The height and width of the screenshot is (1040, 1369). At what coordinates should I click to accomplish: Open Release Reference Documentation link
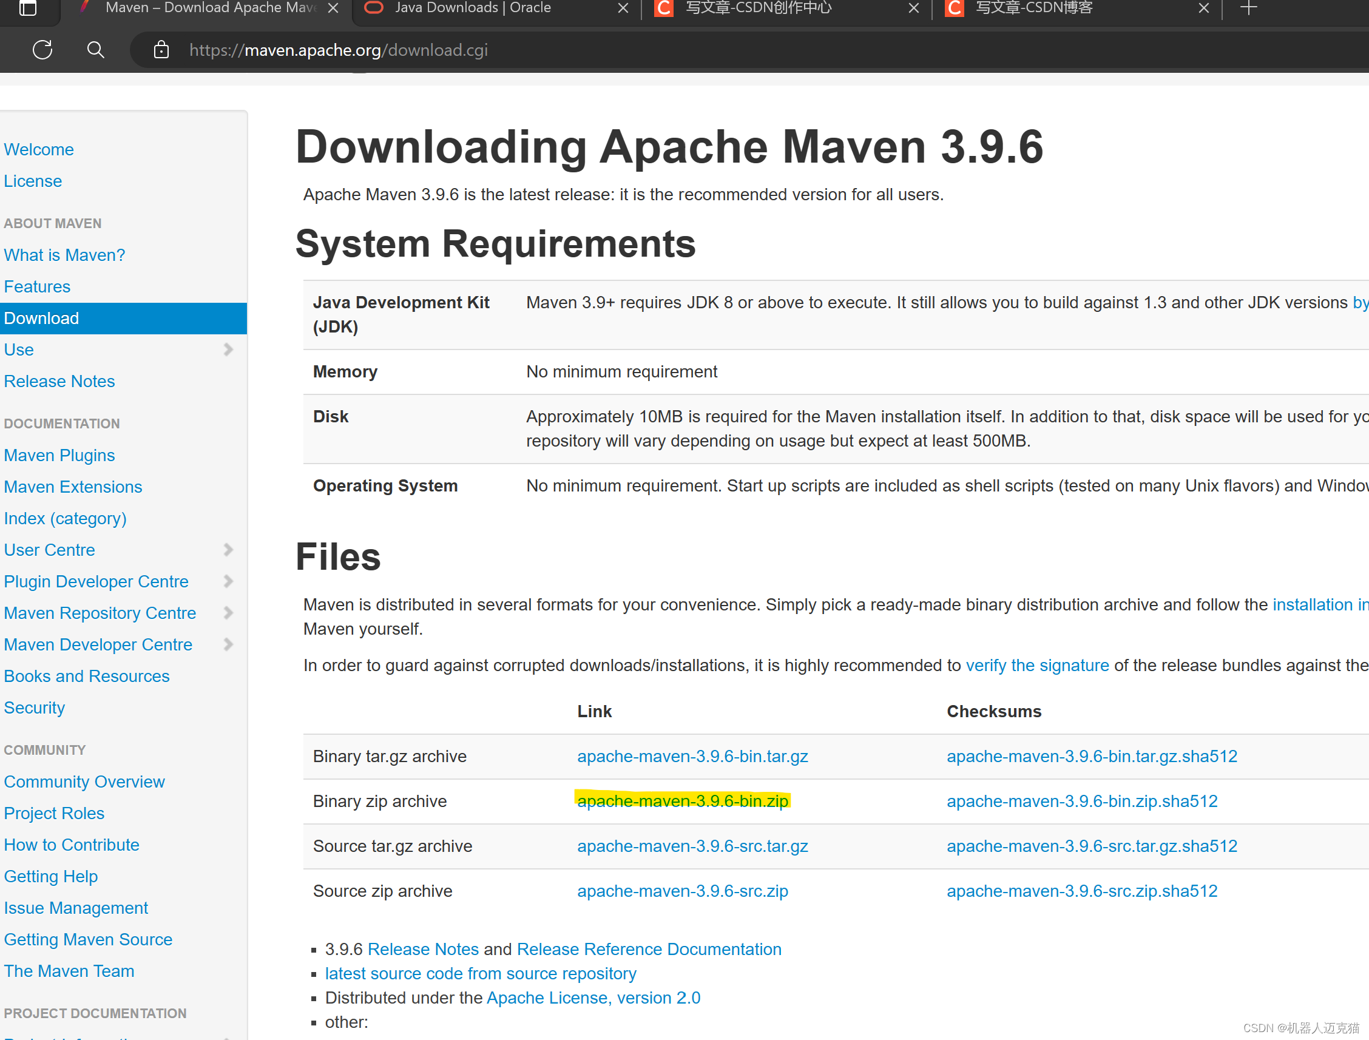click(x=649, y=950)
